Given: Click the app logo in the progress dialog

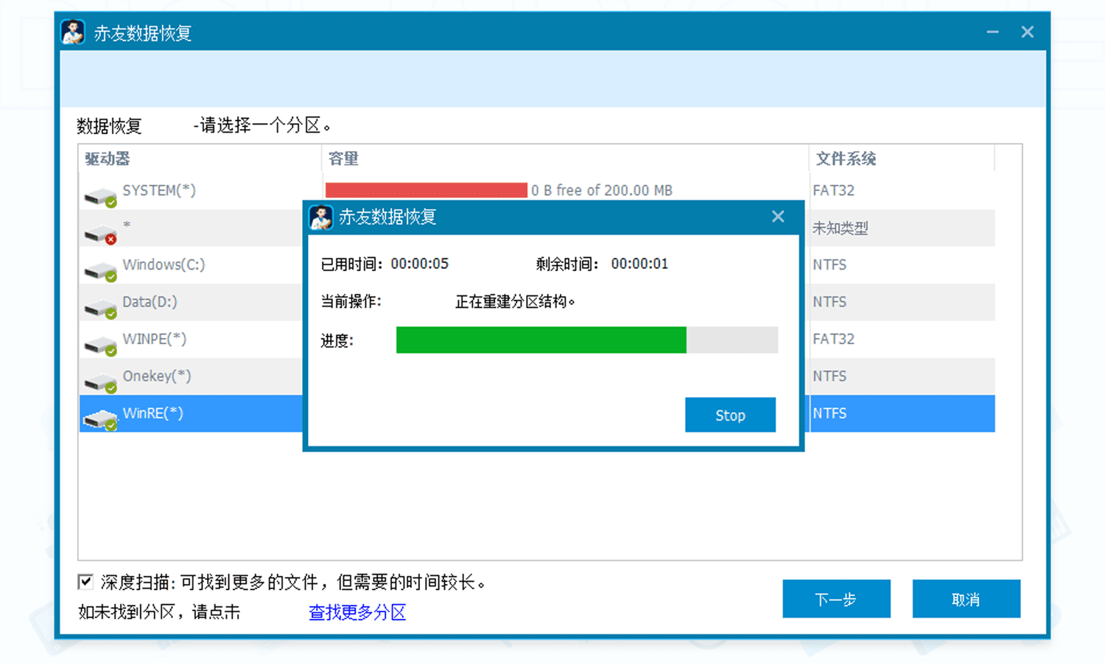Looking at the screenshot, I should click(x=321, y=217).
